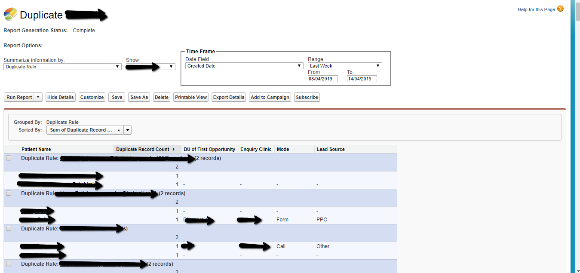This screenshot has height=273, width=580.
Task: Open the Run Report arrow menu
Action: click(38, 97)
